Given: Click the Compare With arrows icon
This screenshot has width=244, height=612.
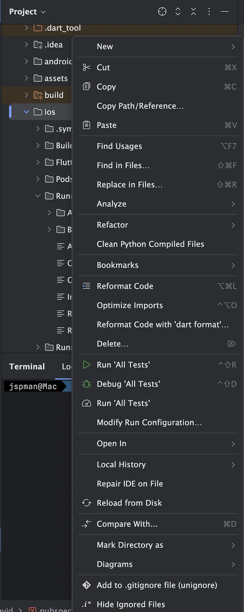Looking at the screenshot, I should (x=87, y=524).
